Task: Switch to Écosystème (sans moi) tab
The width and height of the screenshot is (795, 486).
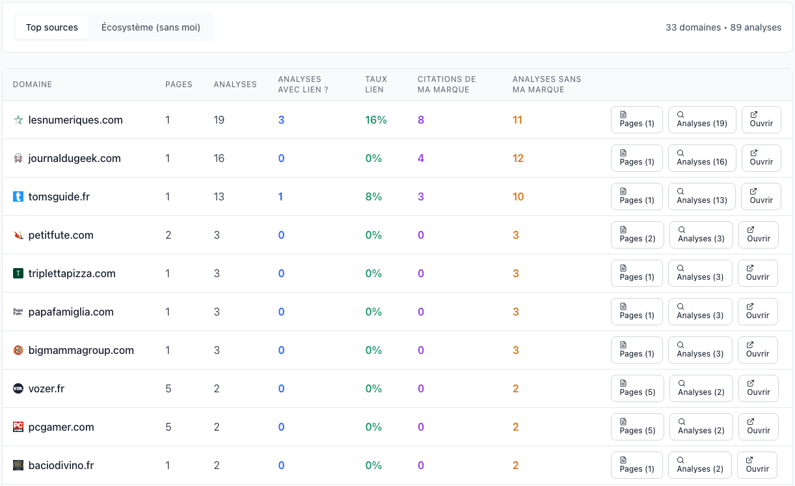Action: pos(151,27)
